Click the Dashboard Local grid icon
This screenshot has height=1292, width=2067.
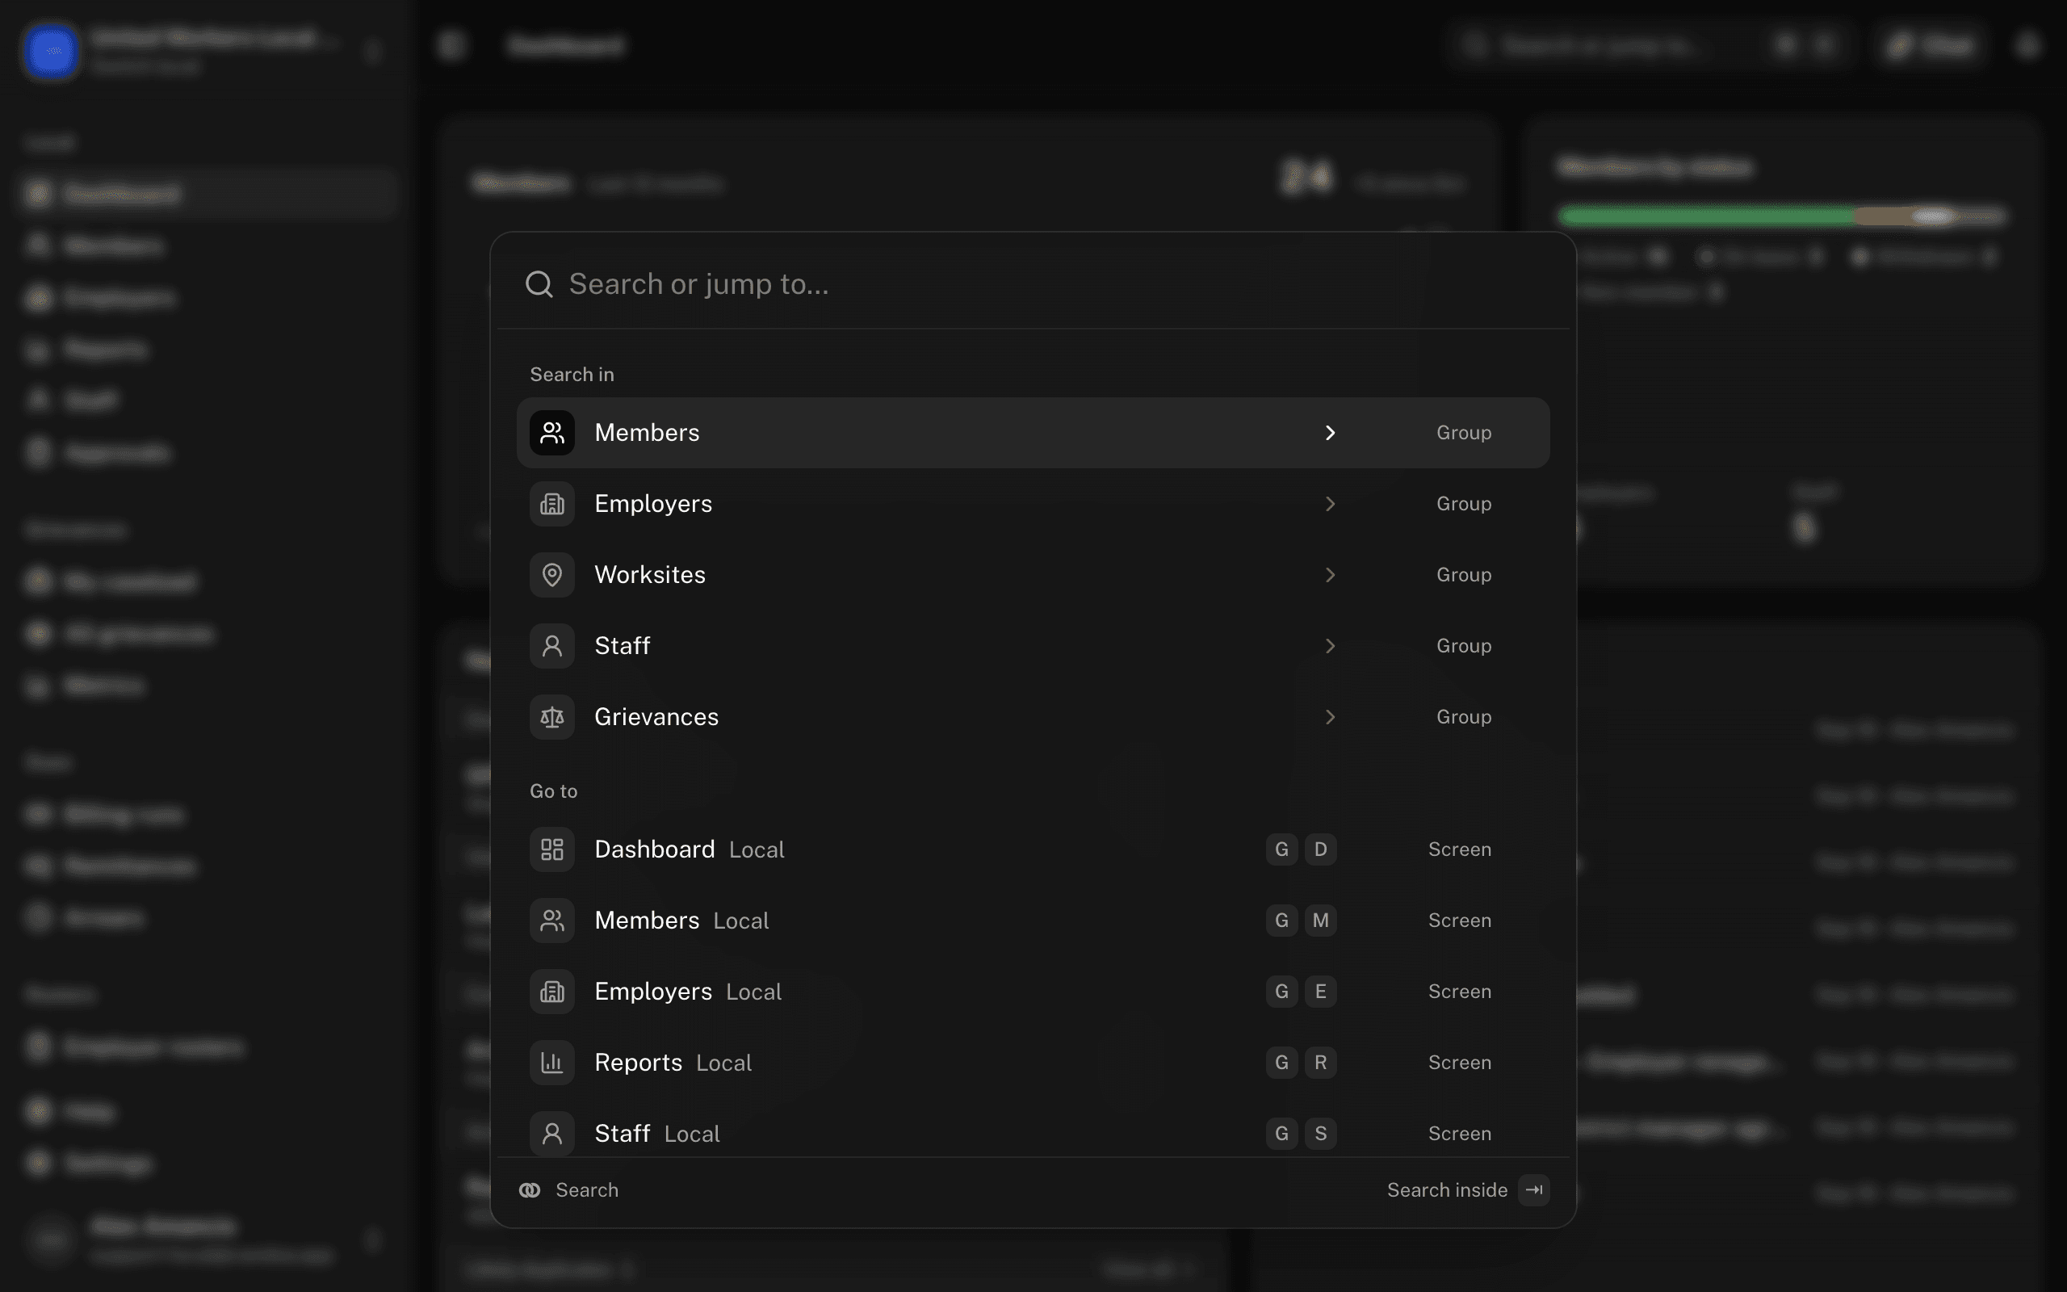tap(551, 849)
